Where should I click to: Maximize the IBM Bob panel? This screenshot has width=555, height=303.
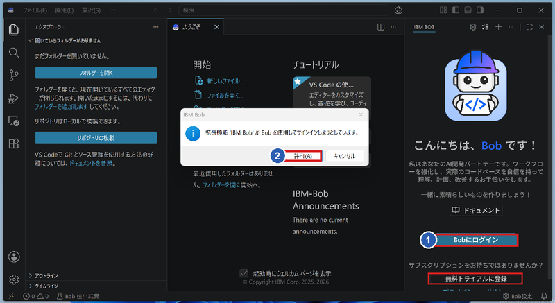tap(529, 27)
